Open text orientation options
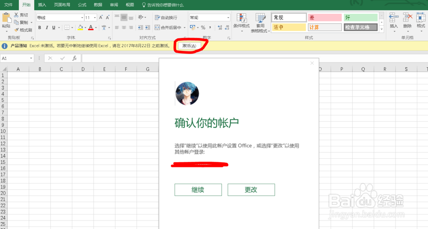This screenshot has height=229, width=428. click(141, 18)
